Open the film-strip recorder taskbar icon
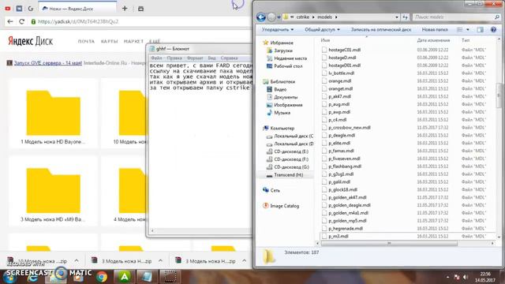Viewport: 505px width, 284px height. point(170,277)
